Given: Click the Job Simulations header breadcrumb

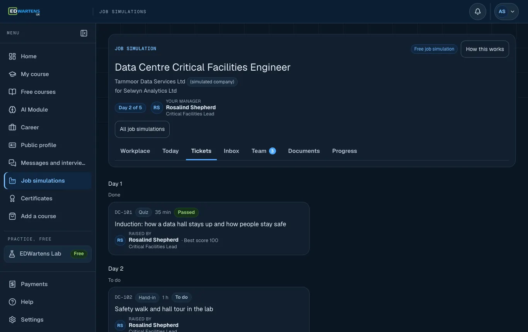Looking at the screenshot, I should click(123, 12).
